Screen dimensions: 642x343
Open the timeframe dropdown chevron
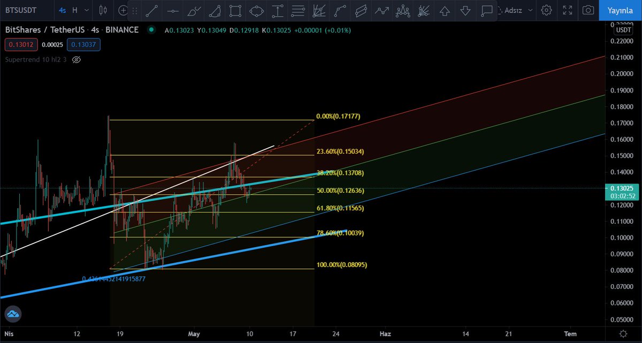(87, 10)
